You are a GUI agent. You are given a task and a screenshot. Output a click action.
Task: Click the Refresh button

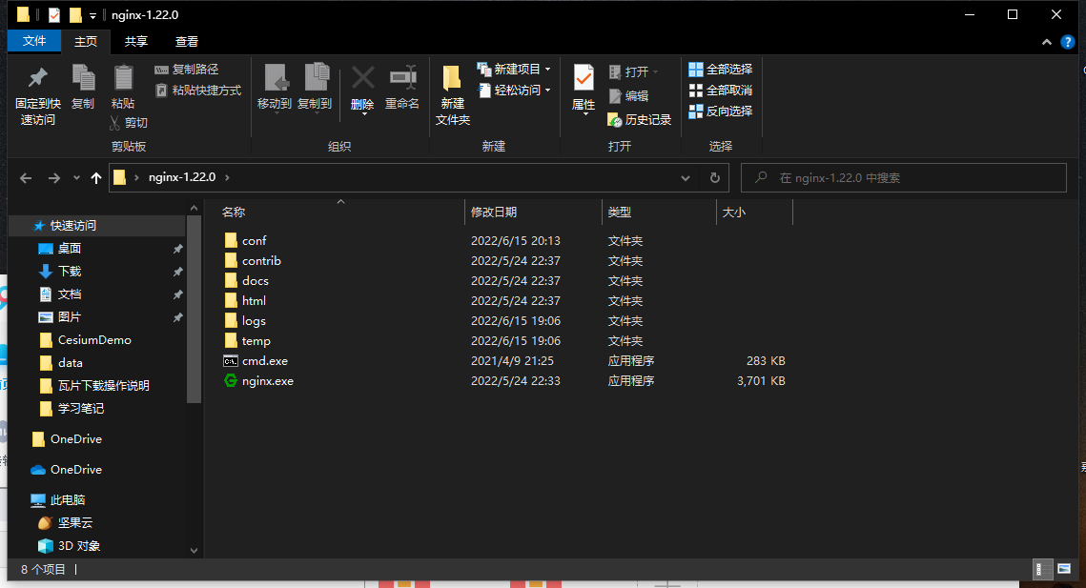click(x=715, y=178)
